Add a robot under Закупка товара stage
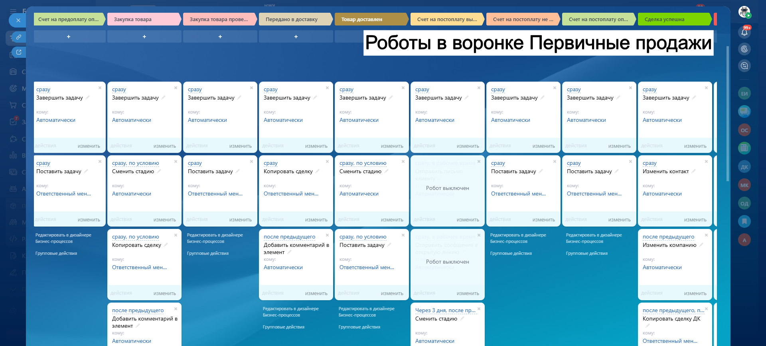 pos(144,37)
